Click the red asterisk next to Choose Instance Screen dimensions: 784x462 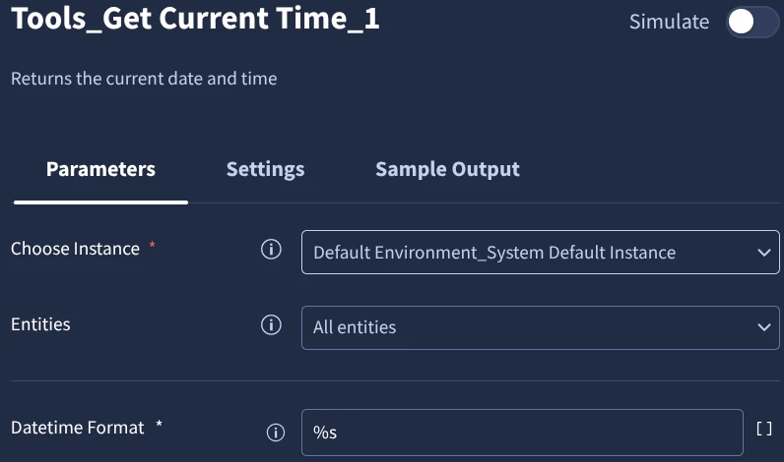pyautogui.click(x=152, y=245)
